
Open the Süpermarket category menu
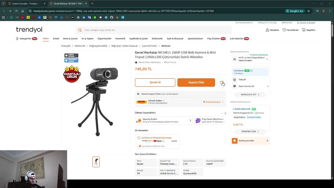pyautogui.click(x=104, y=39)
